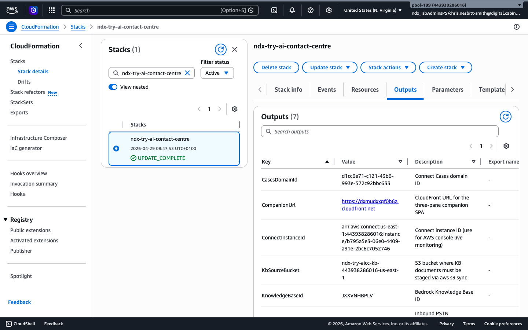Refresh the Outputs table
Image resolution: width=528 pixels, height=330 pixels.
pyautogui.click(x=506, y=117)
